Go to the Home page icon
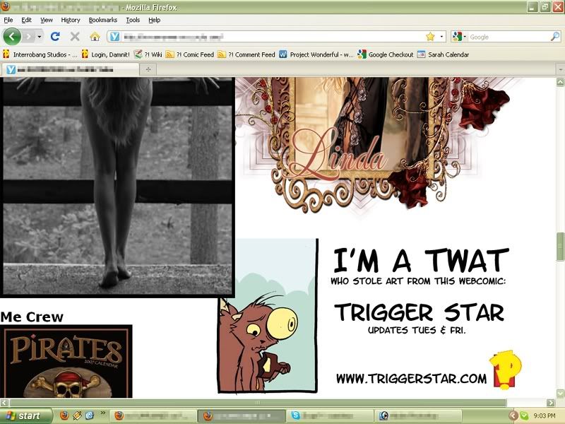Viewport: 565px width, 424px height. 95,37
